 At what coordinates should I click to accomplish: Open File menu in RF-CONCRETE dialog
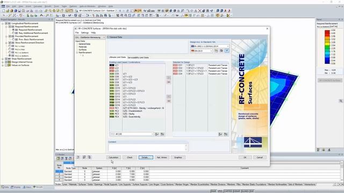pyautogui.click(x=77, y=33)
